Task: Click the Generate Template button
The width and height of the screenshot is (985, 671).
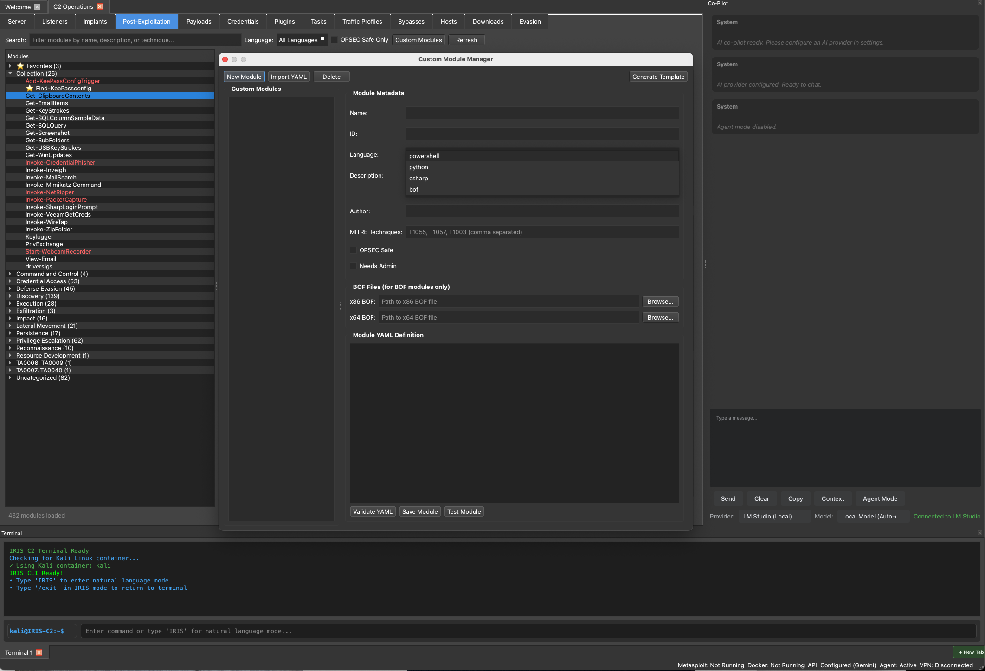Action: (x=658, y=77)
